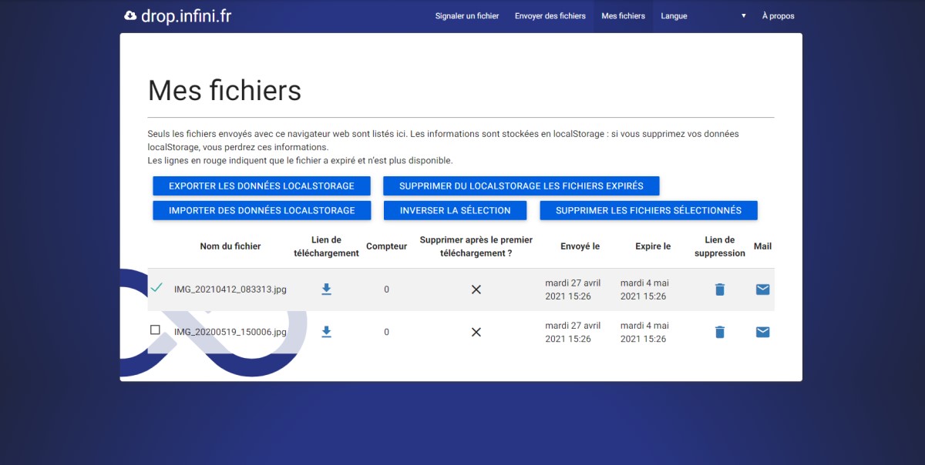The height and width of the screenshot is (465, 925).
Task: Click the Supprimer après le premier téléchargement header
Action: (476, 246)
